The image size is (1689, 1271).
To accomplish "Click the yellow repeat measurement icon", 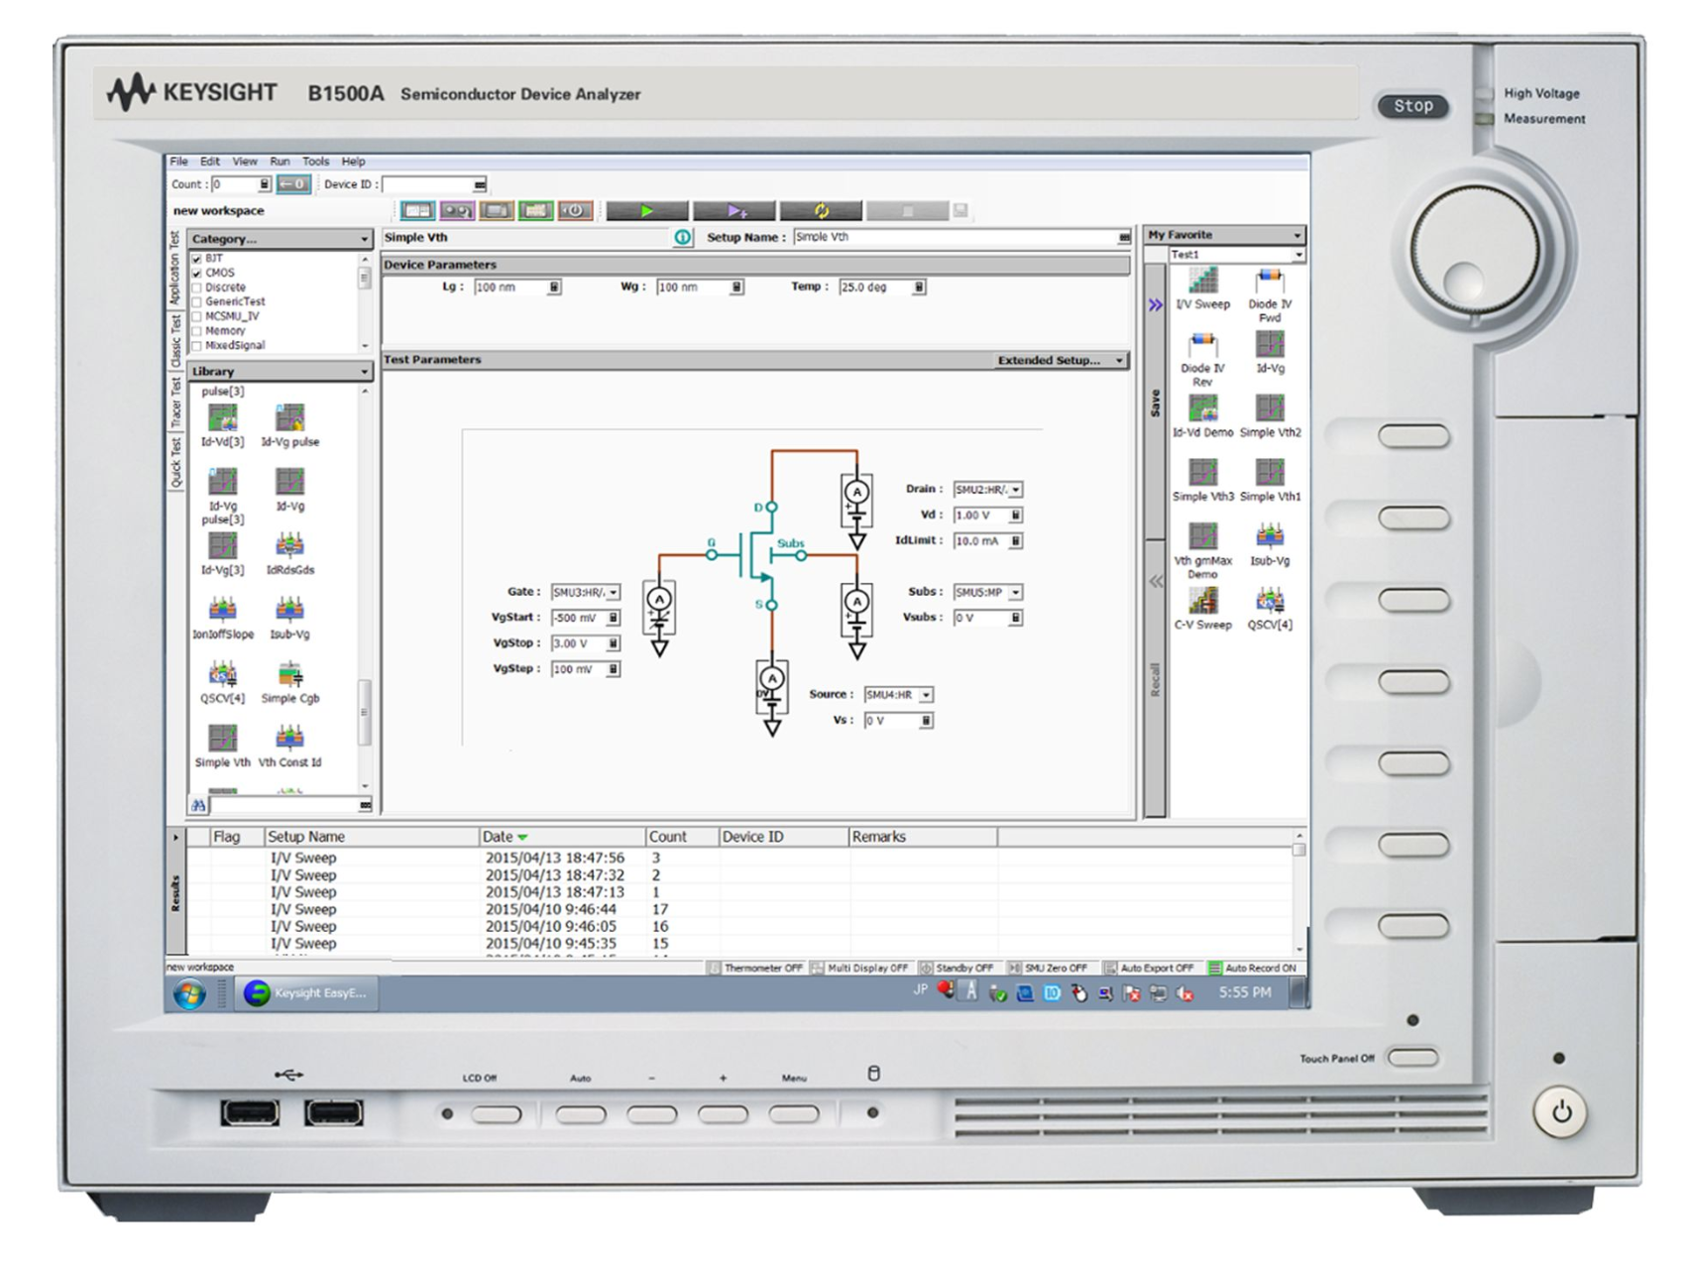I will (821, 211).
